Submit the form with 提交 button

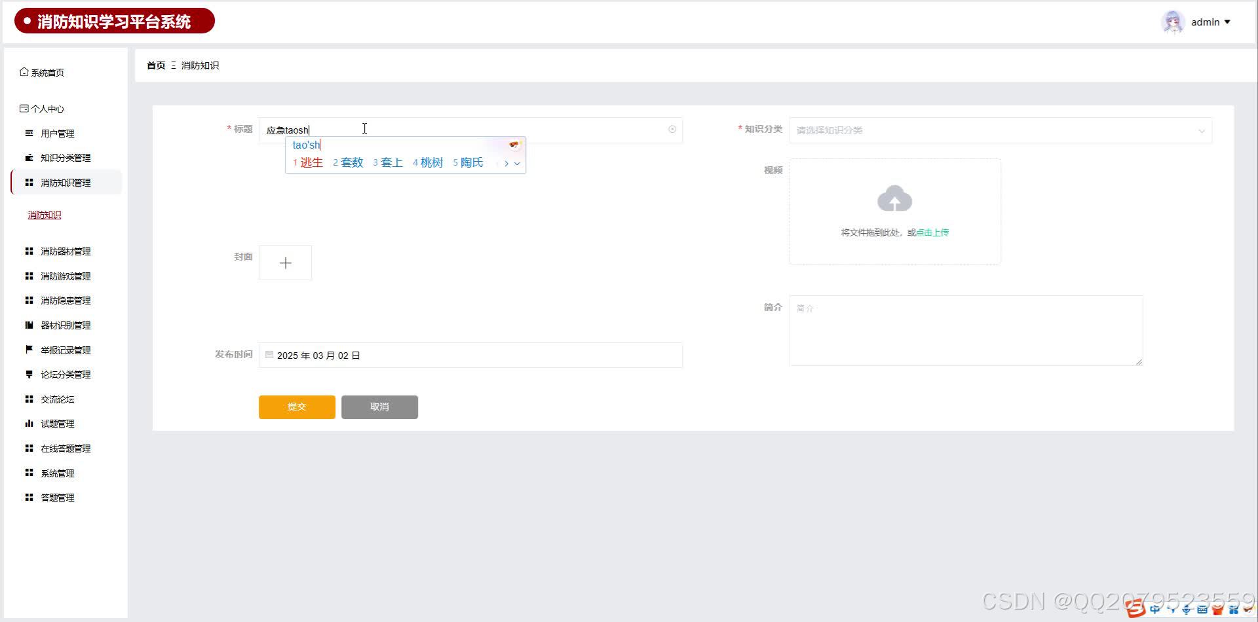click(297, 407)
